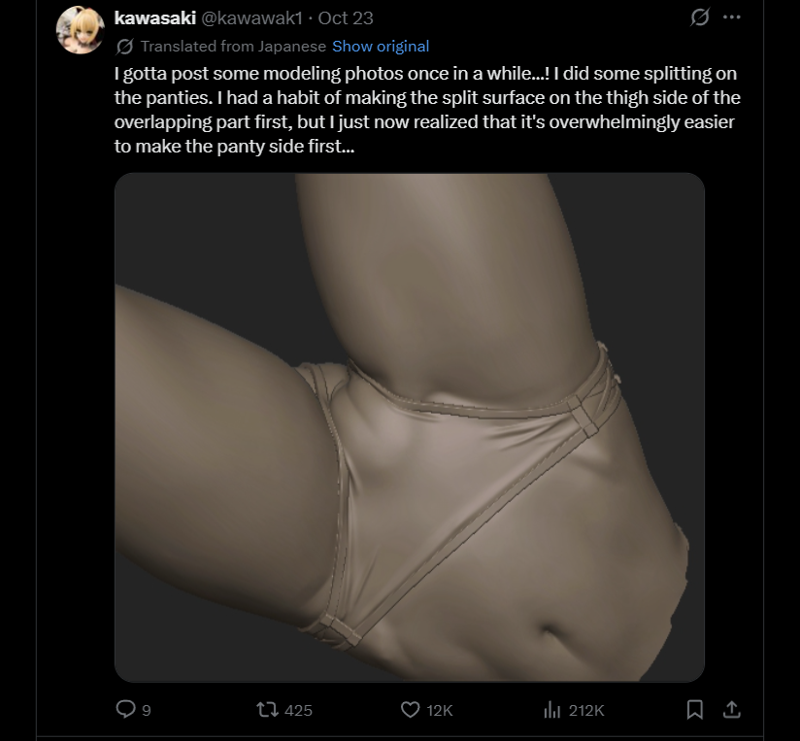800x741 pixels.
Task: Click the Translated from Japanese label
Action: pos(233,47)
